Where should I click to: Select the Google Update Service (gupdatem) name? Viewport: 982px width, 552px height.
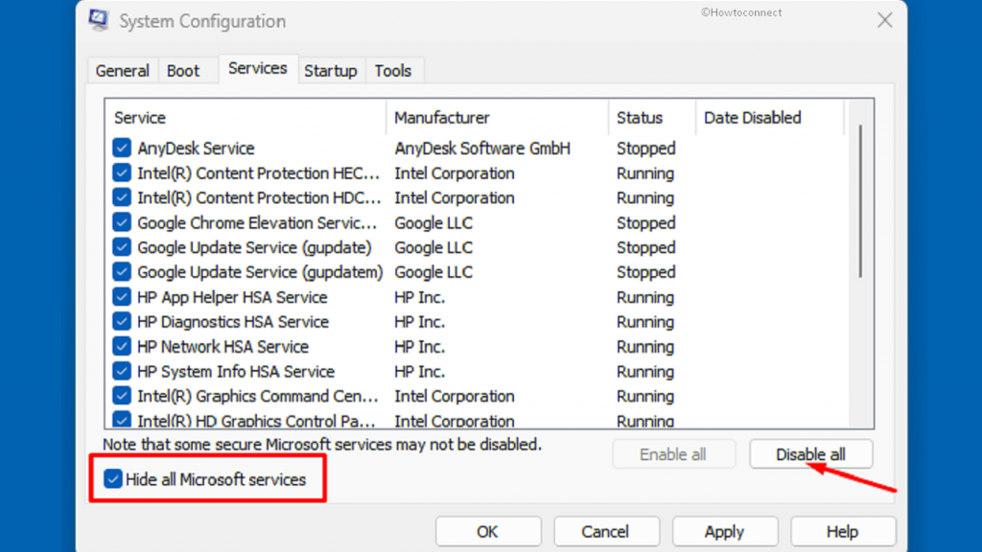click(x=260, y=272)
